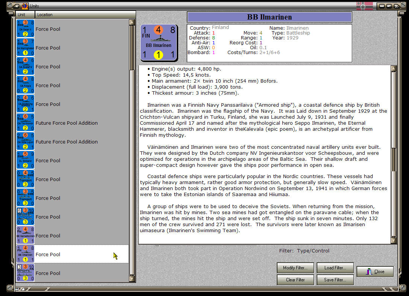
Task: Select the Swedish convoy counter marked 6
Action: click(x=25, y=216)
